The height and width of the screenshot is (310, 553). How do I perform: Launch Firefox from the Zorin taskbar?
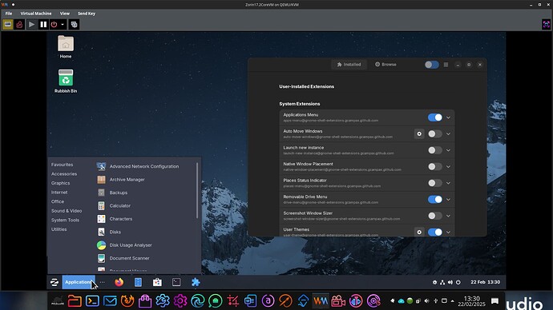119,282
